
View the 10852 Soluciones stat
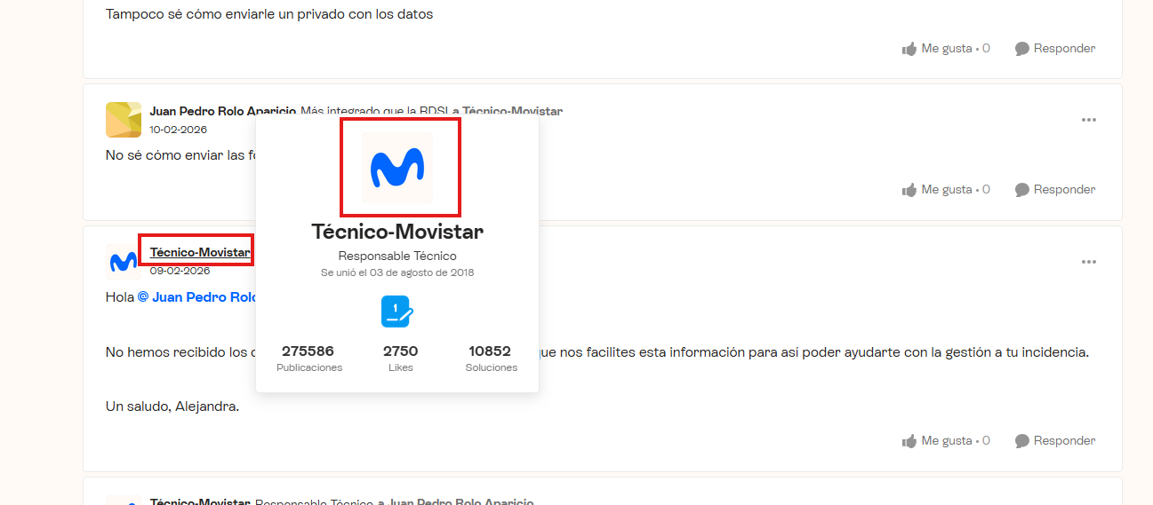[x=491, y=358]
